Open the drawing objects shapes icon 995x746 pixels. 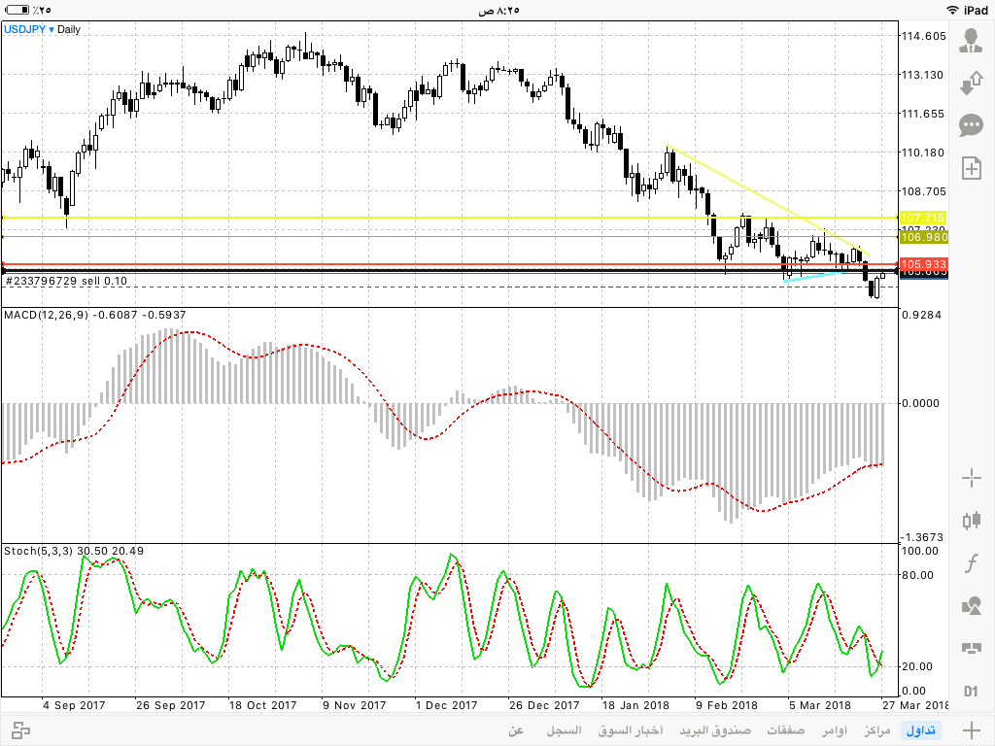tap(971, 606)
